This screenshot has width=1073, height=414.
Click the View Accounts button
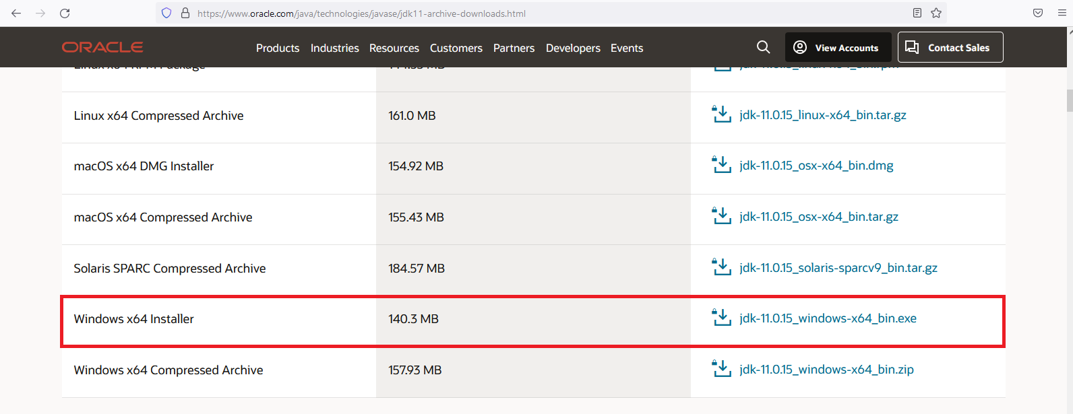838,47
